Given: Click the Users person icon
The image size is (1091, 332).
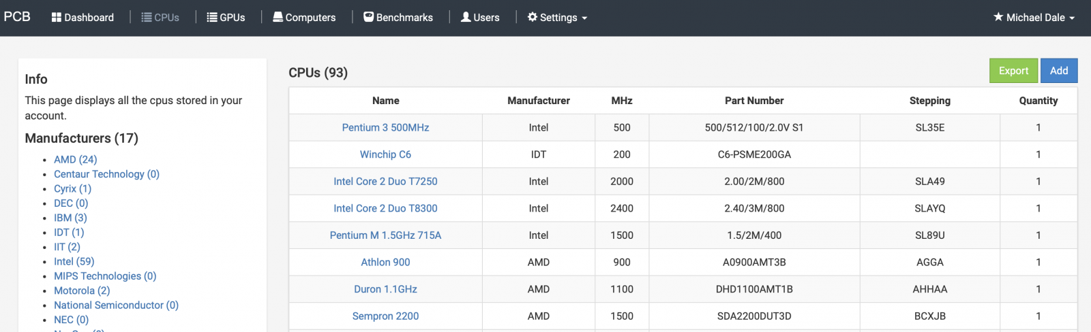Looking at the screenshot, I should (x=466, y=18).
